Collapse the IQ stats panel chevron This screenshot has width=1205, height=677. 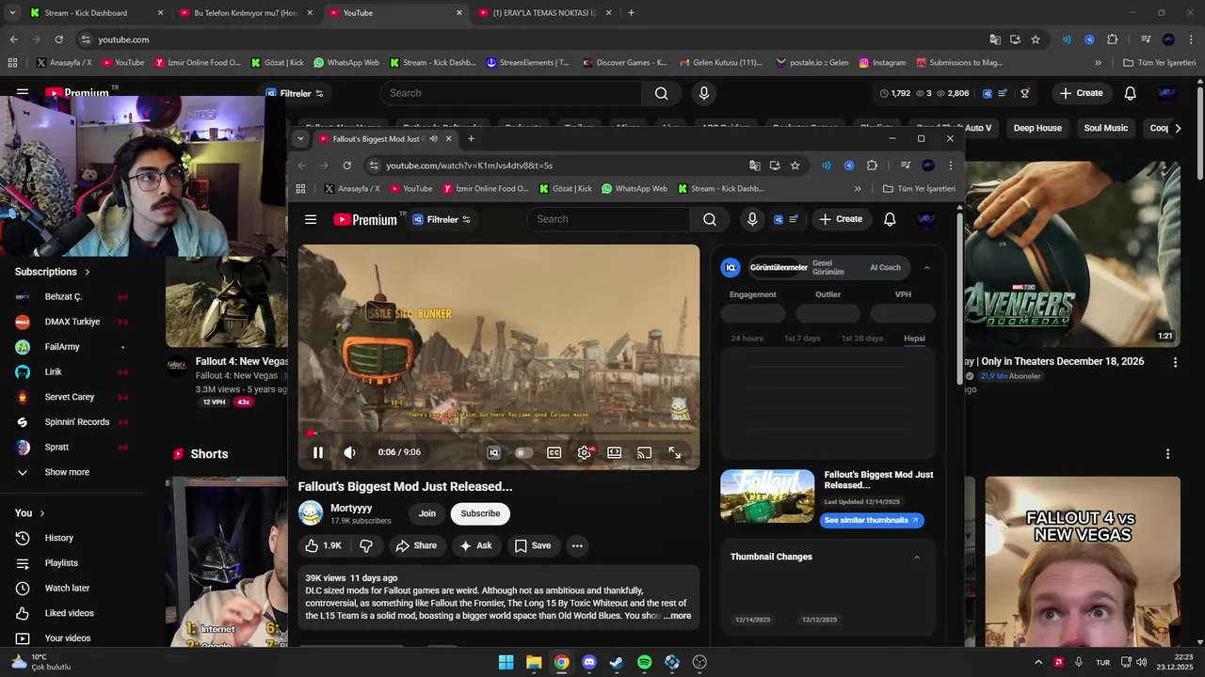click(926, 268)
